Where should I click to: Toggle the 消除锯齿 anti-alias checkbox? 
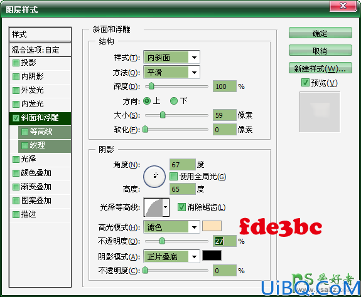click(181, 207)
